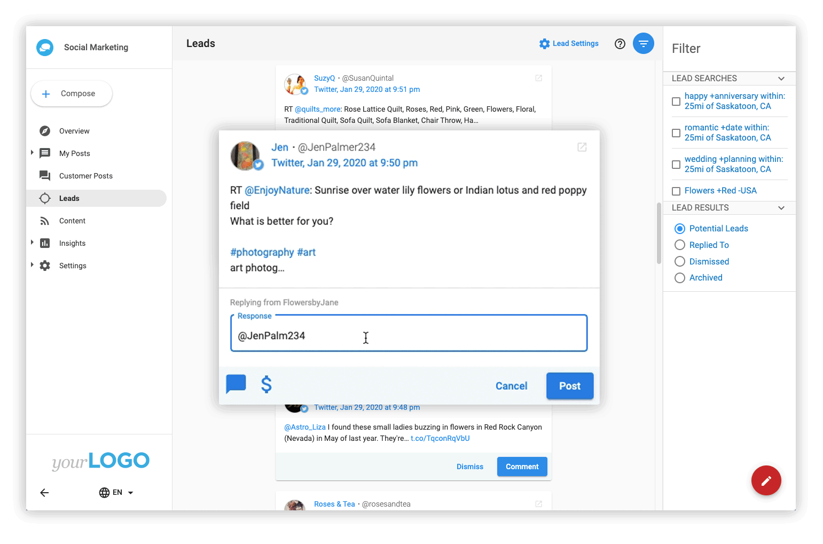Enable the romantic +date lead search checkbox
Screen dimensions: 823x544
pyautogui.click(x=676, y=133)
